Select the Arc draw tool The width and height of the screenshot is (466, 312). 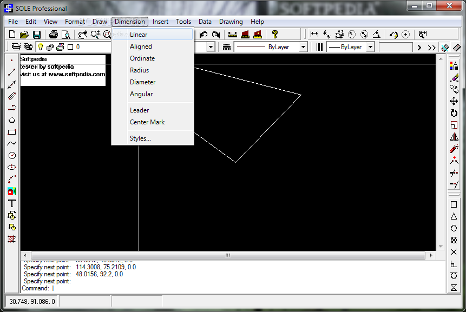11,180
